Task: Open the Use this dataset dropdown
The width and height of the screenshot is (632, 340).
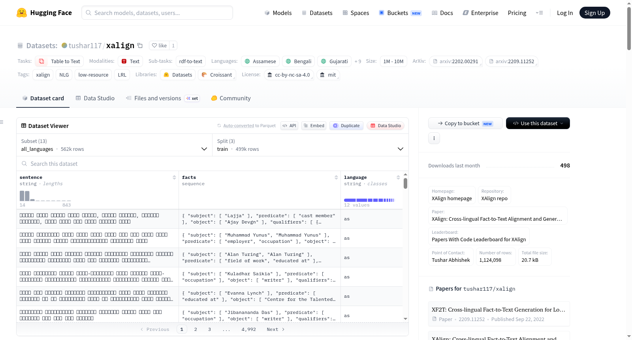Action: (538, 123)
